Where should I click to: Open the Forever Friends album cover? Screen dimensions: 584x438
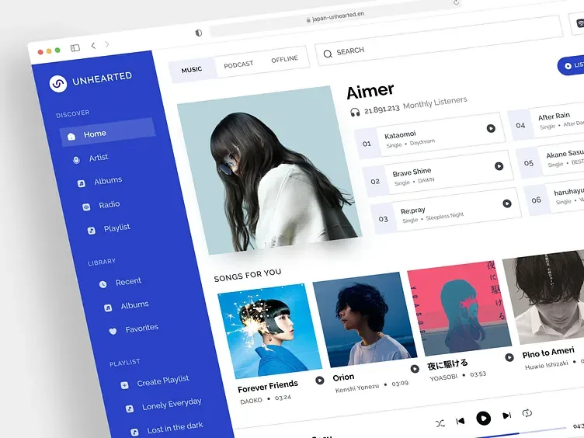(x=269, y=331)
